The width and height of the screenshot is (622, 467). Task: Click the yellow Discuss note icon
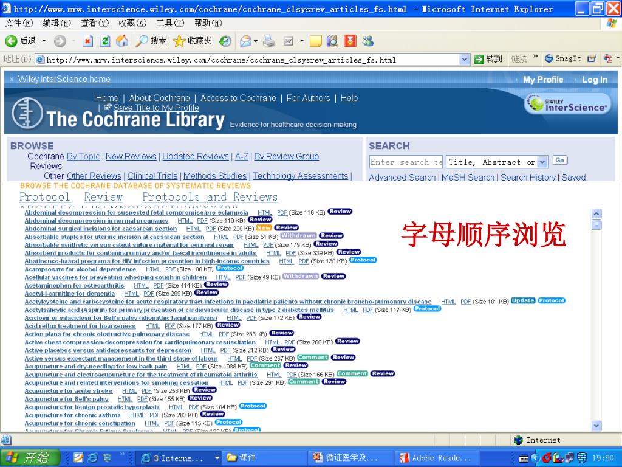tap(315, 41)
